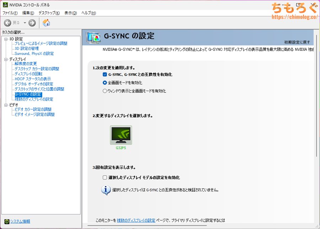Click the NVIDIA Control Panel title icon
Image resolution: width=320 pixels, height=229 pixels.
[x=5, y=5]
